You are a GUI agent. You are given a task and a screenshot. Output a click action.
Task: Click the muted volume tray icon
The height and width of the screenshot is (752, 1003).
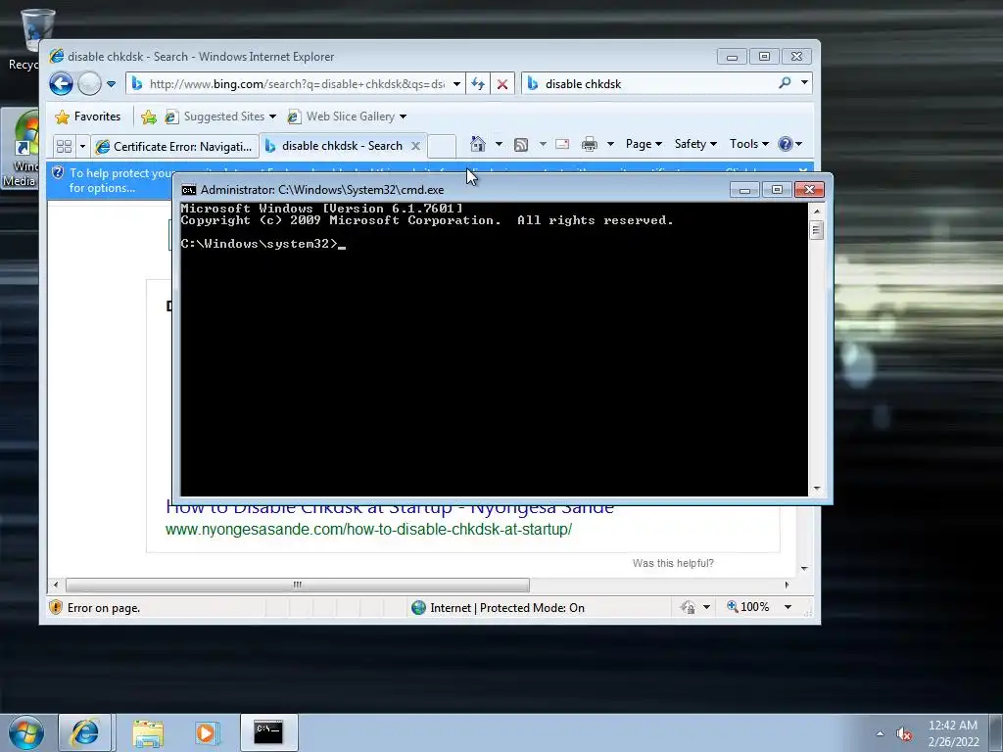tap(903, 734)
